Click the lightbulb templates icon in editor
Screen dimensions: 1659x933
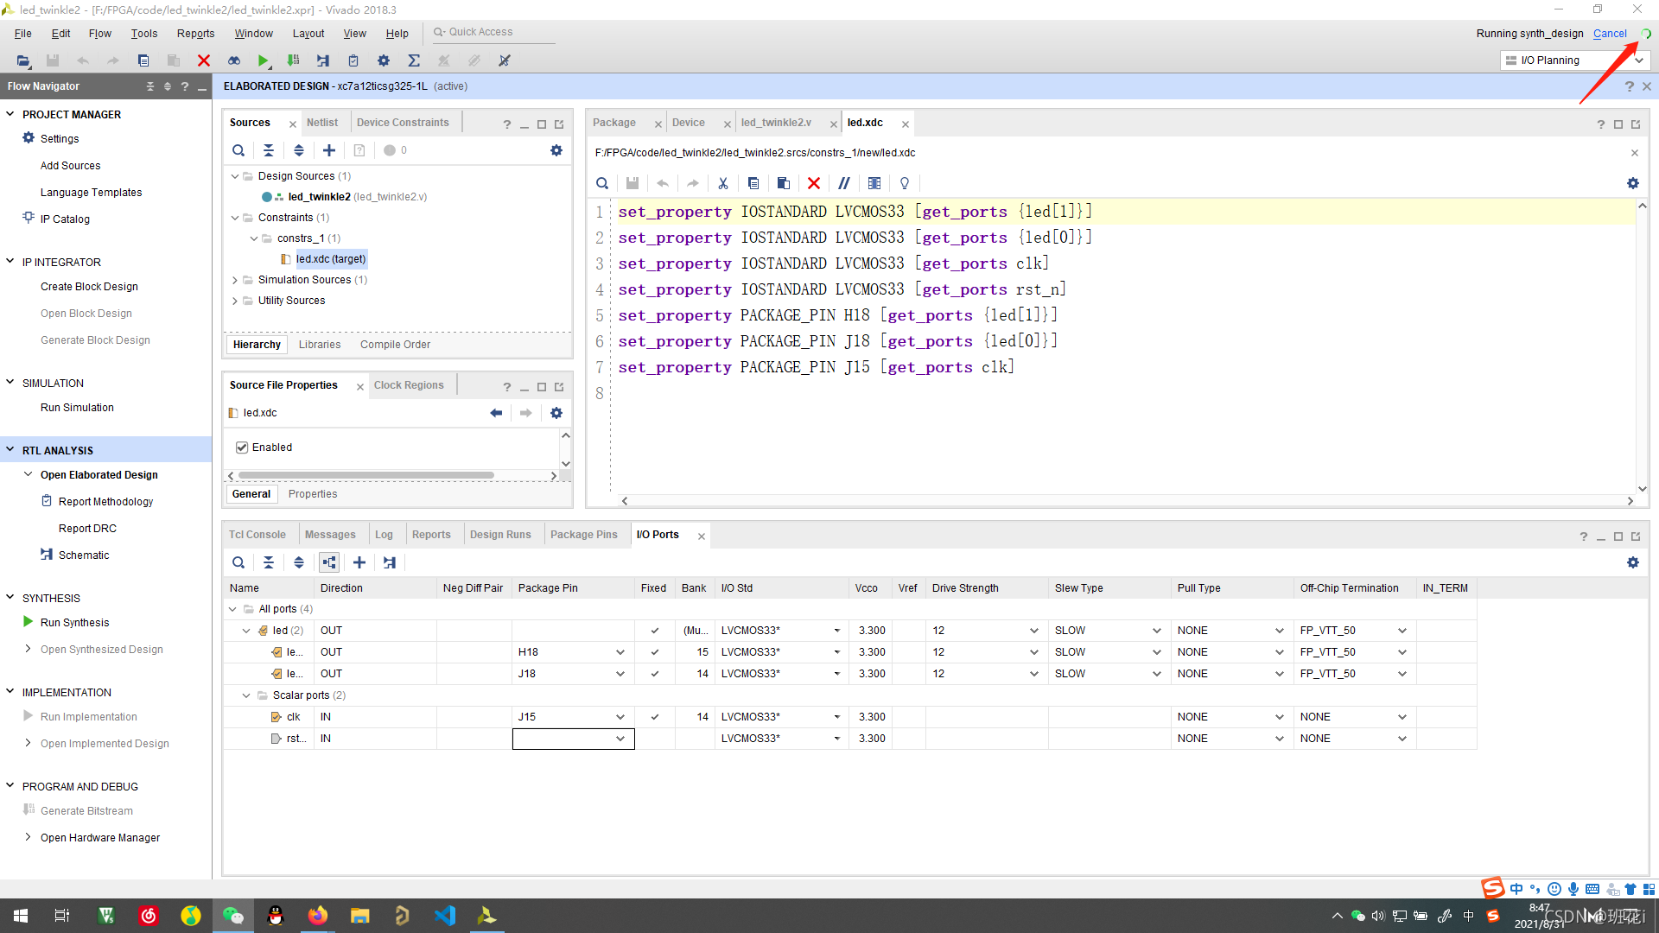(905, 183)
